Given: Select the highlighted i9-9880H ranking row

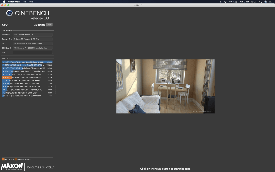Looking at the screenshot, I should click(27, 77).
